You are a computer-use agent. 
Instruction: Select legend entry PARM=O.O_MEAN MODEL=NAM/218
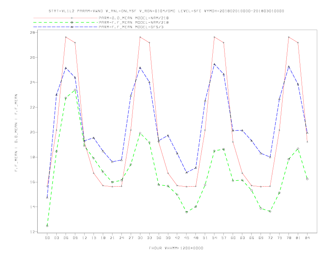134,18
